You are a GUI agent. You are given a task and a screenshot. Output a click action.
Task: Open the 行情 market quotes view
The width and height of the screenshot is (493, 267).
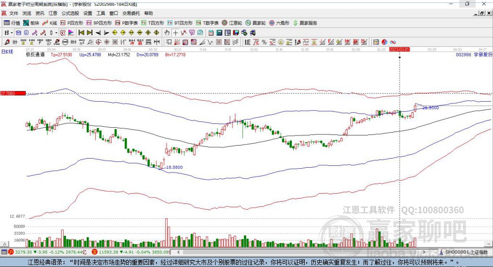[x=12, y=23]
